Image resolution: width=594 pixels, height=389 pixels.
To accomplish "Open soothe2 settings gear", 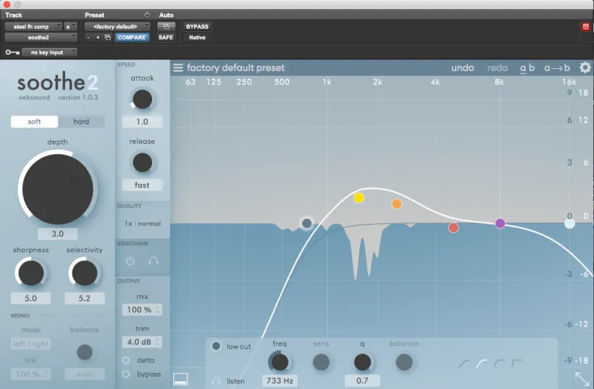I will pyautogui.click(x=585, y=68).
